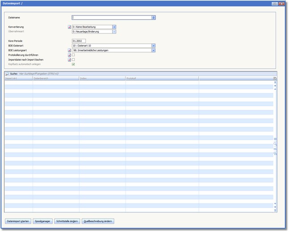Image resolution: width=289 pixels, height=232 pixels.
Task: Open the Konvertierung dropdown
Action: pyautogui.click(x=114, y=27)
